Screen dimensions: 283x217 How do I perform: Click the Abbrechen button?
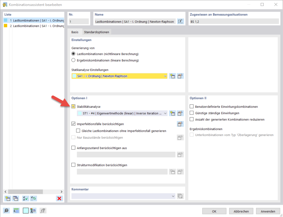click(241, 211)
